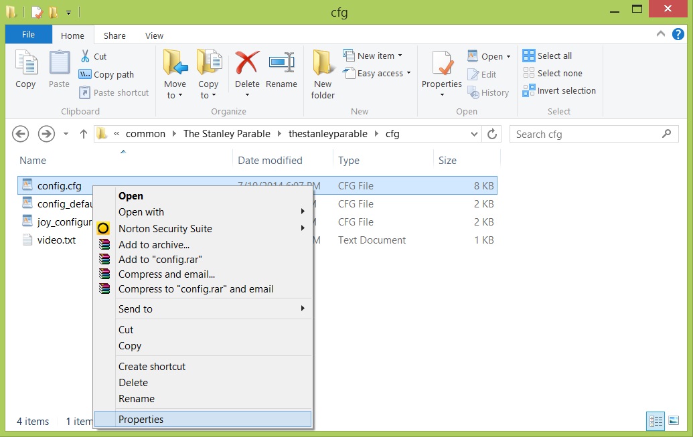This screenshot has height=437, width=693.
Task: Open Help with the question mark icon
Action: (x=678, y=34)
